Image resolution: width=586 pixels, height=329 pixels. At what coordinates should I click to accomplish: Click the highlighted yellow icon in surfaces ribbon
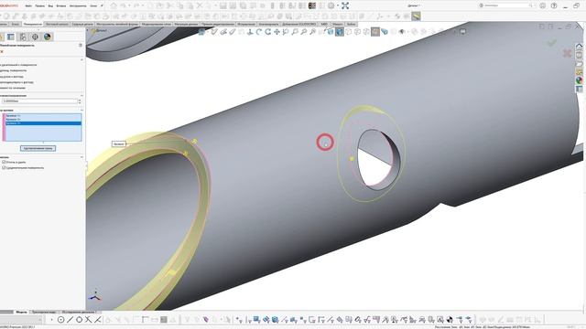[416, 16]
